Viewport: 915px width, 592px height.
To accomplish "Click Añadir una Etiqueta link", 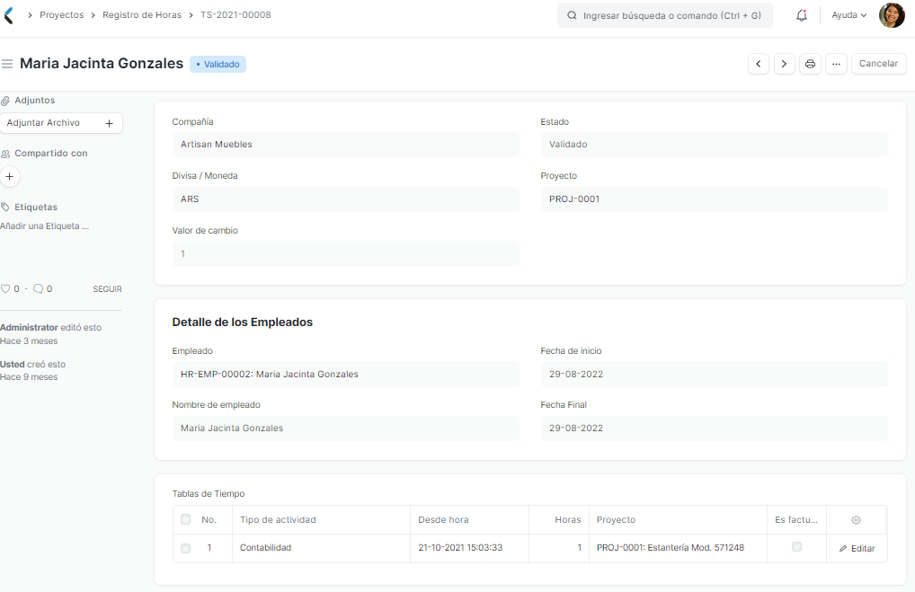I will [x=44, y=226].
